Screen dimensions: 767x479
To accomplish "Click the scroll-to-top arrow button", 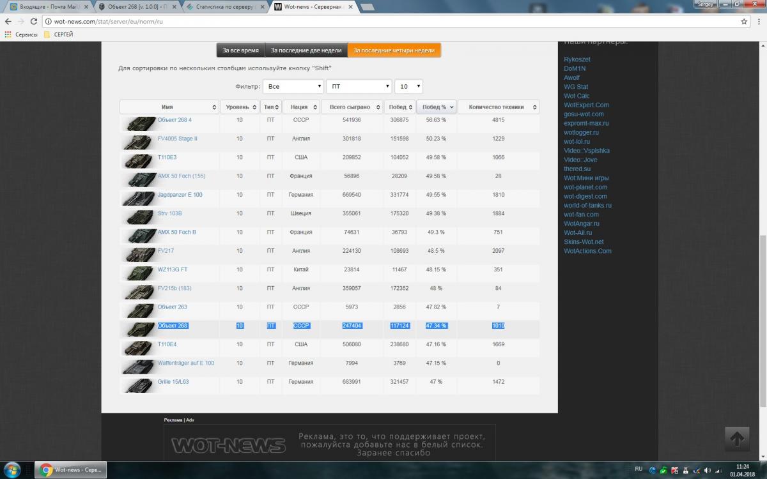I will (736, 439).
